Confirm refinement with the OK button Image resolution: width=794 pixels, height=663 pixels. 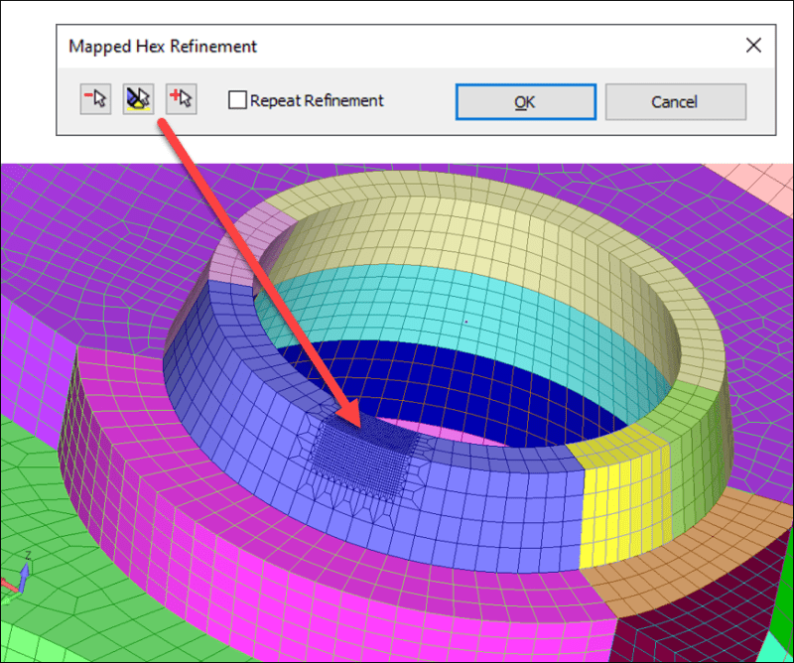coord(525,101)
